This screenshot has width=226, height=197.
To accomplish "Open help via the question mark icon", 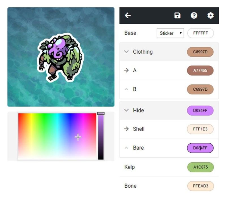I will tap(194, 16).
